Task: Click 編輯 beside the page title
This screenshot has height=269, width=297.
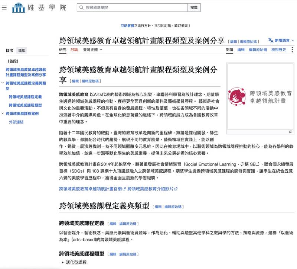Action: tap(234, 42)
